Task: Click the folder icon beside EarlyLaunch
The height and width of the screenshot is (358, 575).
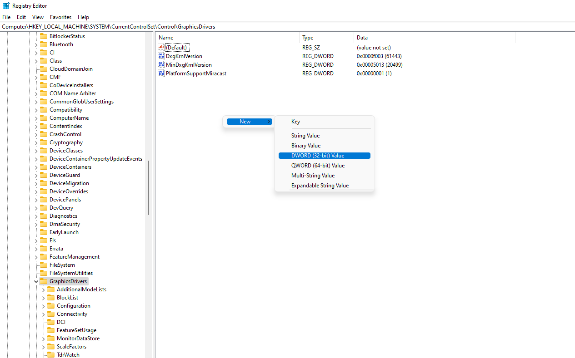Action: point(44,232)
